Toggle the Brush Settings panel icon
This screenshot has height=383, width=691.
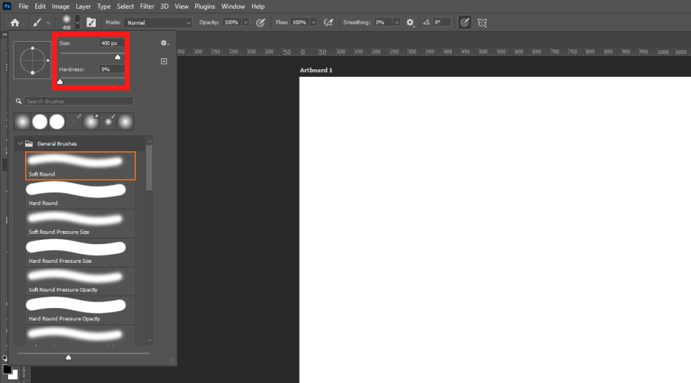tap(91, 22)
